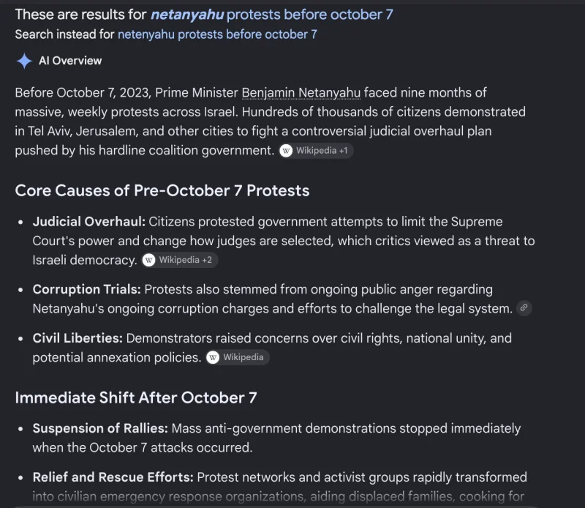Click the blue AI Overview sparkle icon

click(x=24, y=61)
